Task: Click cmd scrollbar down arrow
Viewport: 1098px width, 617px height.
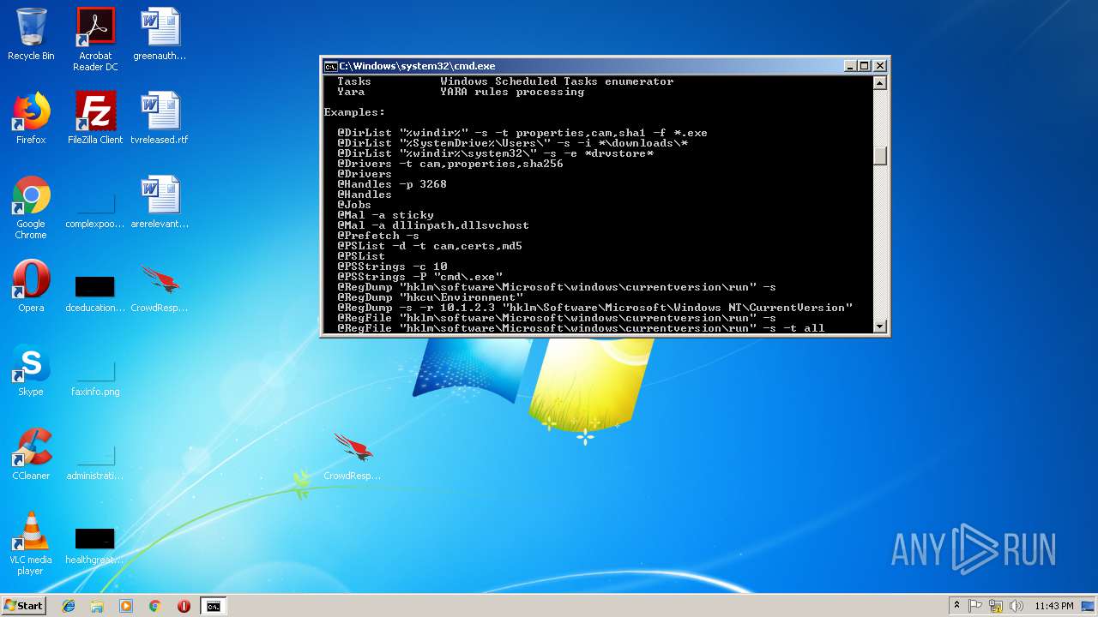Action: (x=879, y=326)
